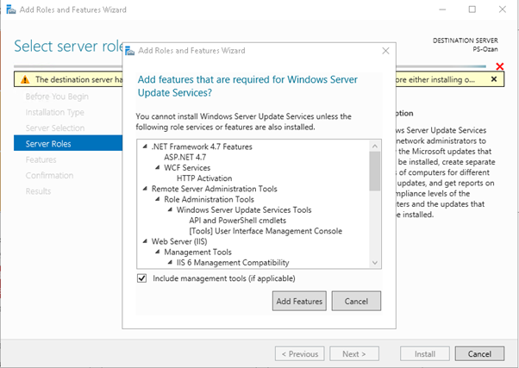This screenshot has width=519, height=368.
Task: Click the main wizard window title icon
Action: 9,9
